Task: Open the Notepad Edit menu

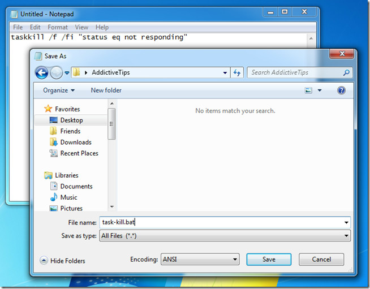Action: (x=35, y=27)
